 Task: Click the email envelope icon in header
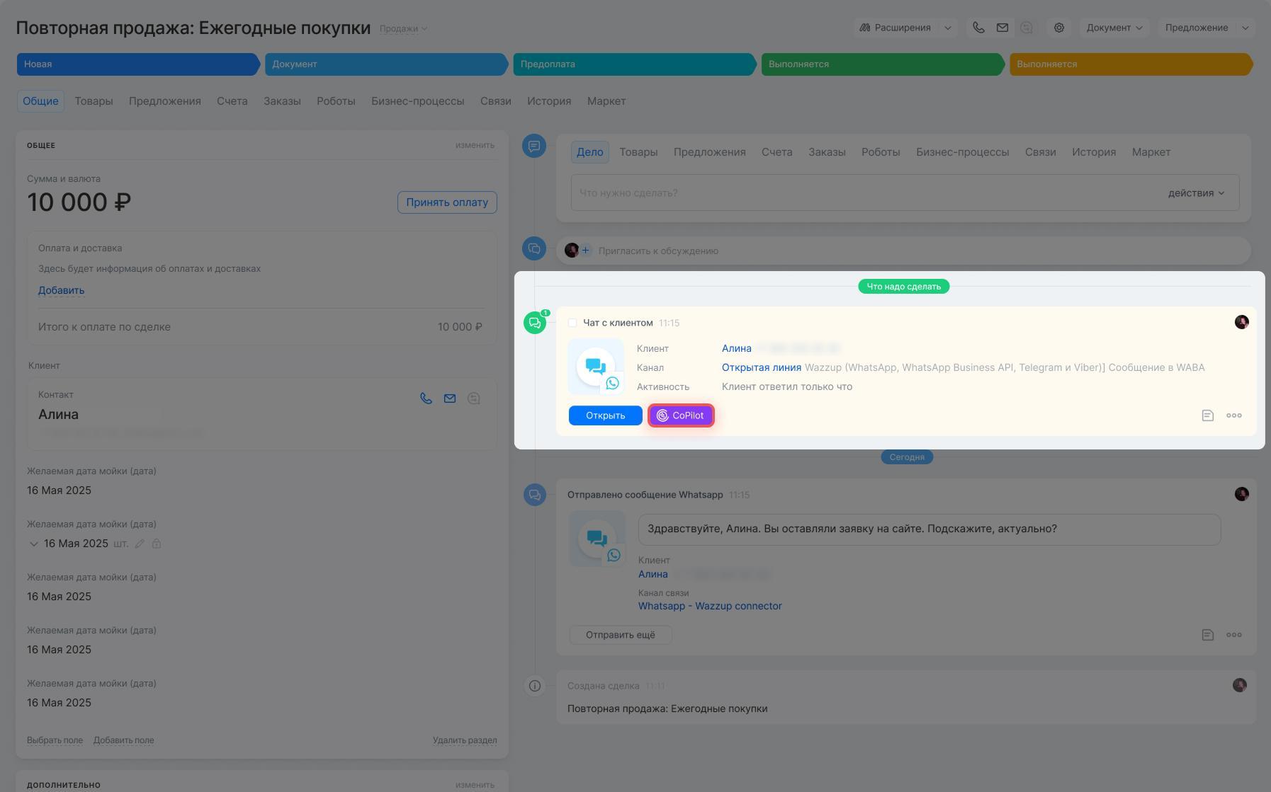coord(1002,28)
